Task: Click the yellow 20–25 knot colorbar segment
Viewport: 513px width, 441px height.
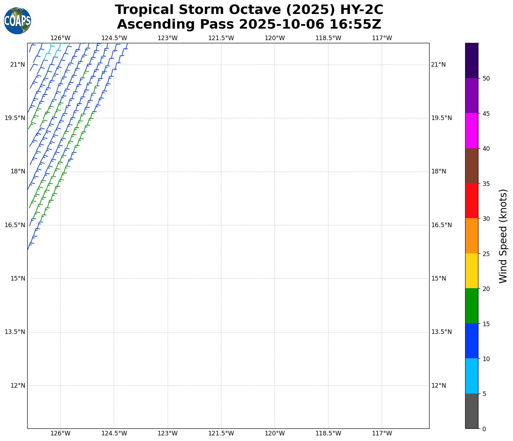Action: (x=471, y=271)
